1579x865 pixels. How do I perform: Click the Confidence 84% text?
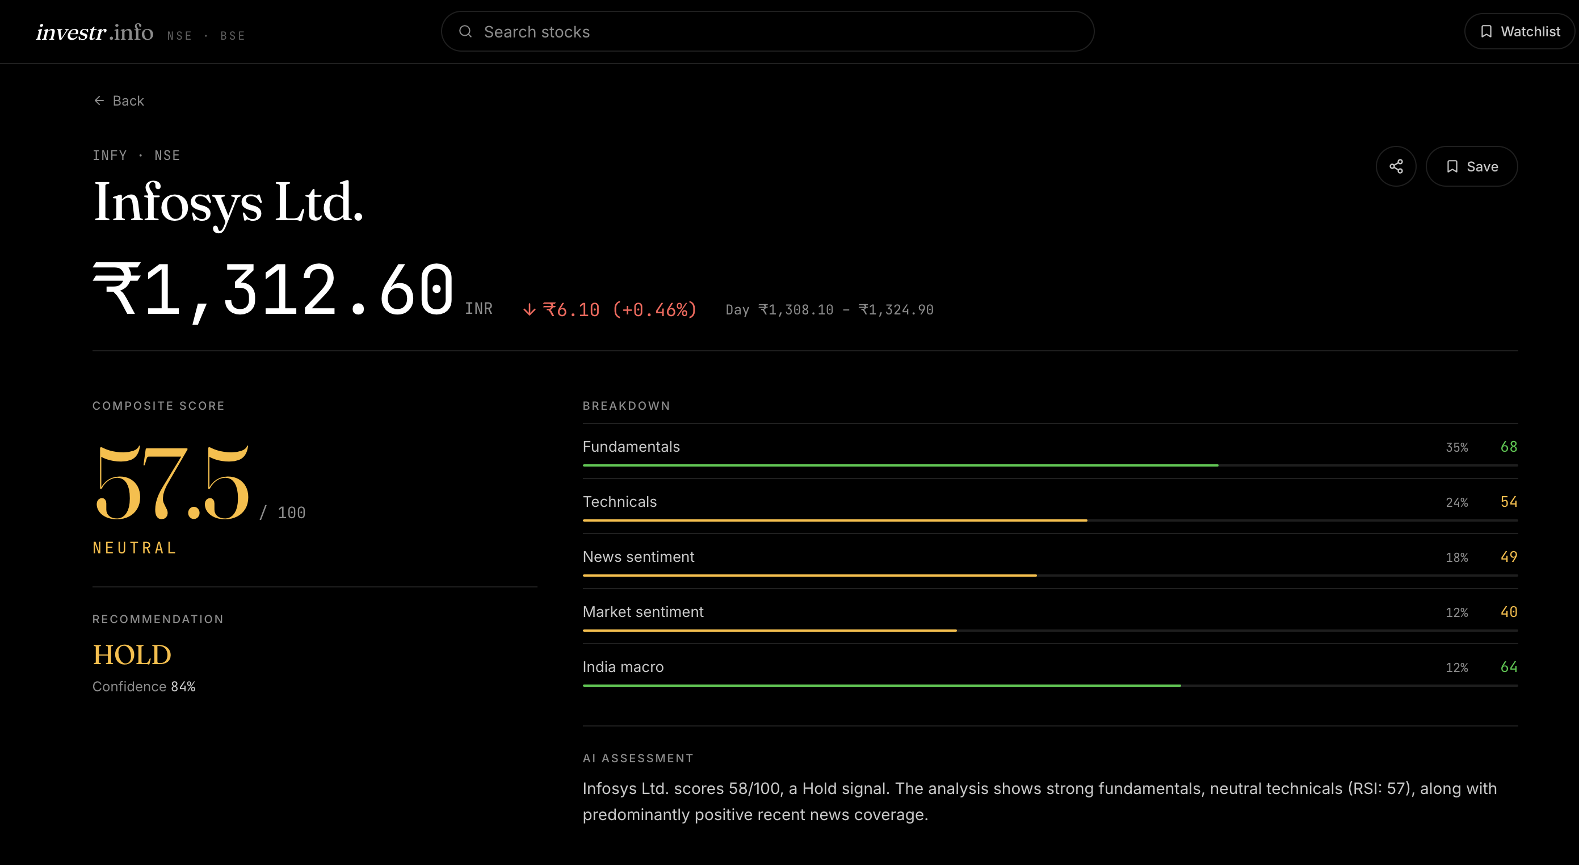coord(144,687)
